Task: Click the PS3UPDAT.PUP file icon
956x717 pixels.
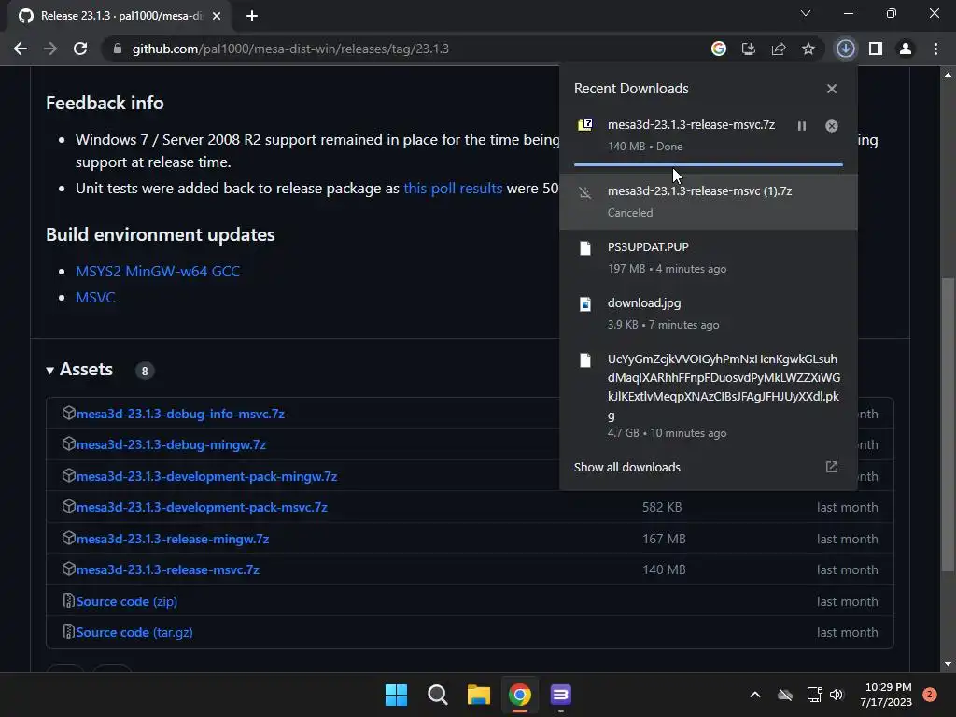Action: (585, 248)
